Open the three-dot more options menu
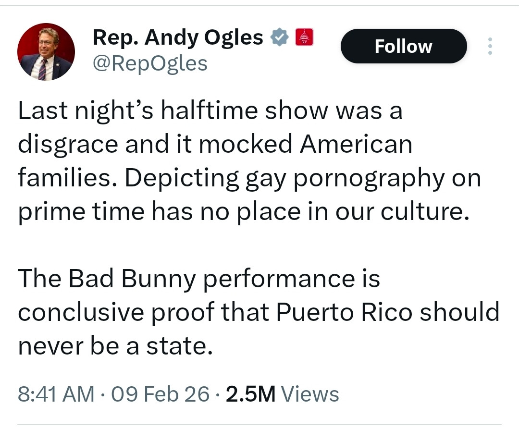Screen dimensions: 519x429 (x=490, y=46)
